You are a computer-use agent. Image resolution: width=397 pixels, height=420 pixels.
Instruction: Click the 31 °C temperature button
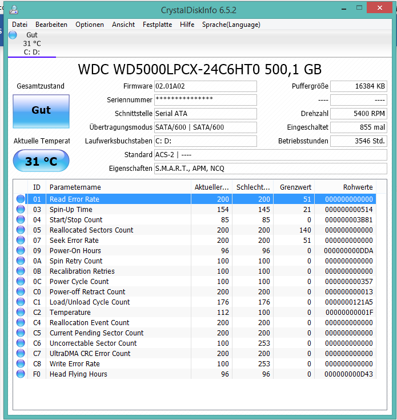[x=41, y=161]
